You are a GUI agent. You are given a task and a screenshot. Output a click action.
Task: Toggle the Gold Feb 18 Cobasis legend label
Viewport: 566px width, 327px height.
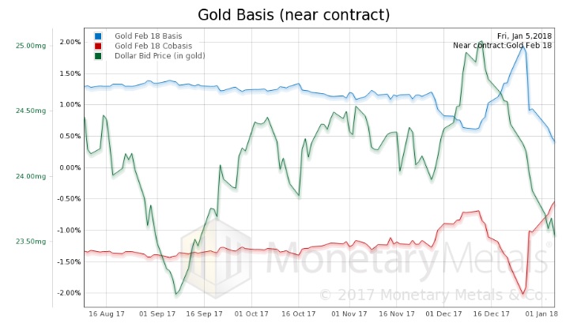(x=150, y=46)
